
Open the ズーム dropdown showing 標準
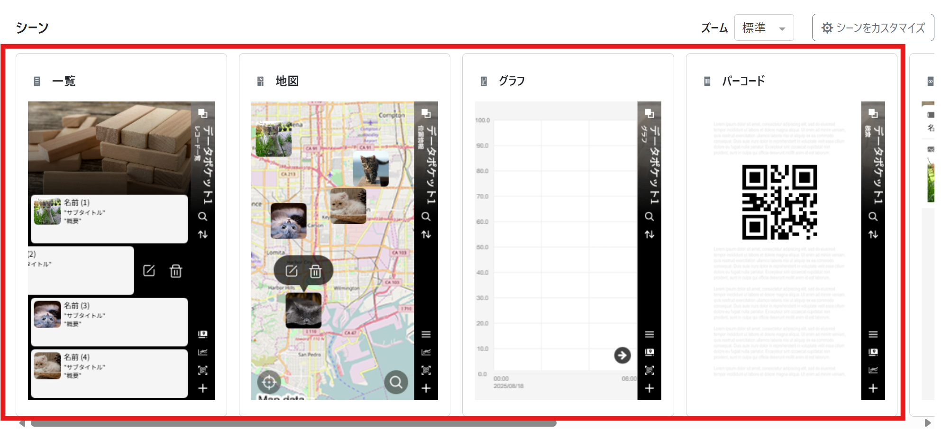(763, 28)
